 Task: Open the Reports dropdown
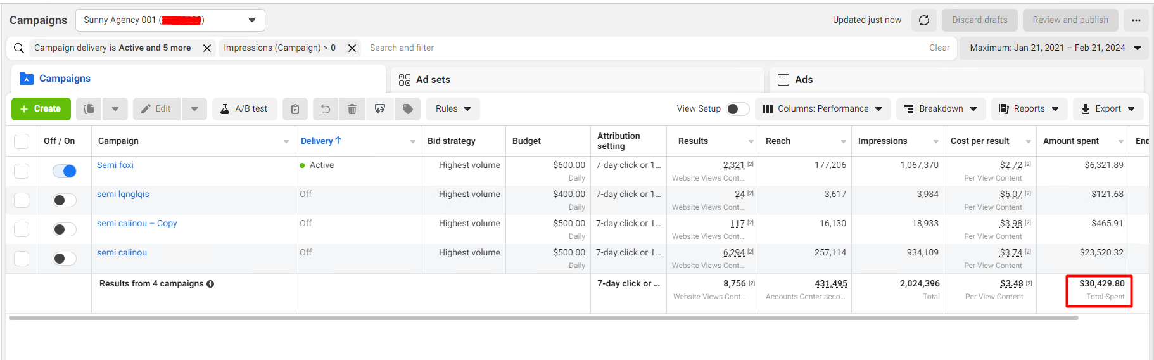click(1029, 109)
